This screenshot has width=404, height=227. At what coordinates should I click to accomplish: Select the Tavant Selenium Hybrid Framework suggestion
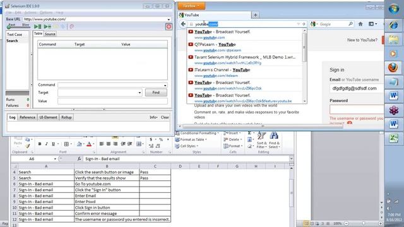click(245, 60)
